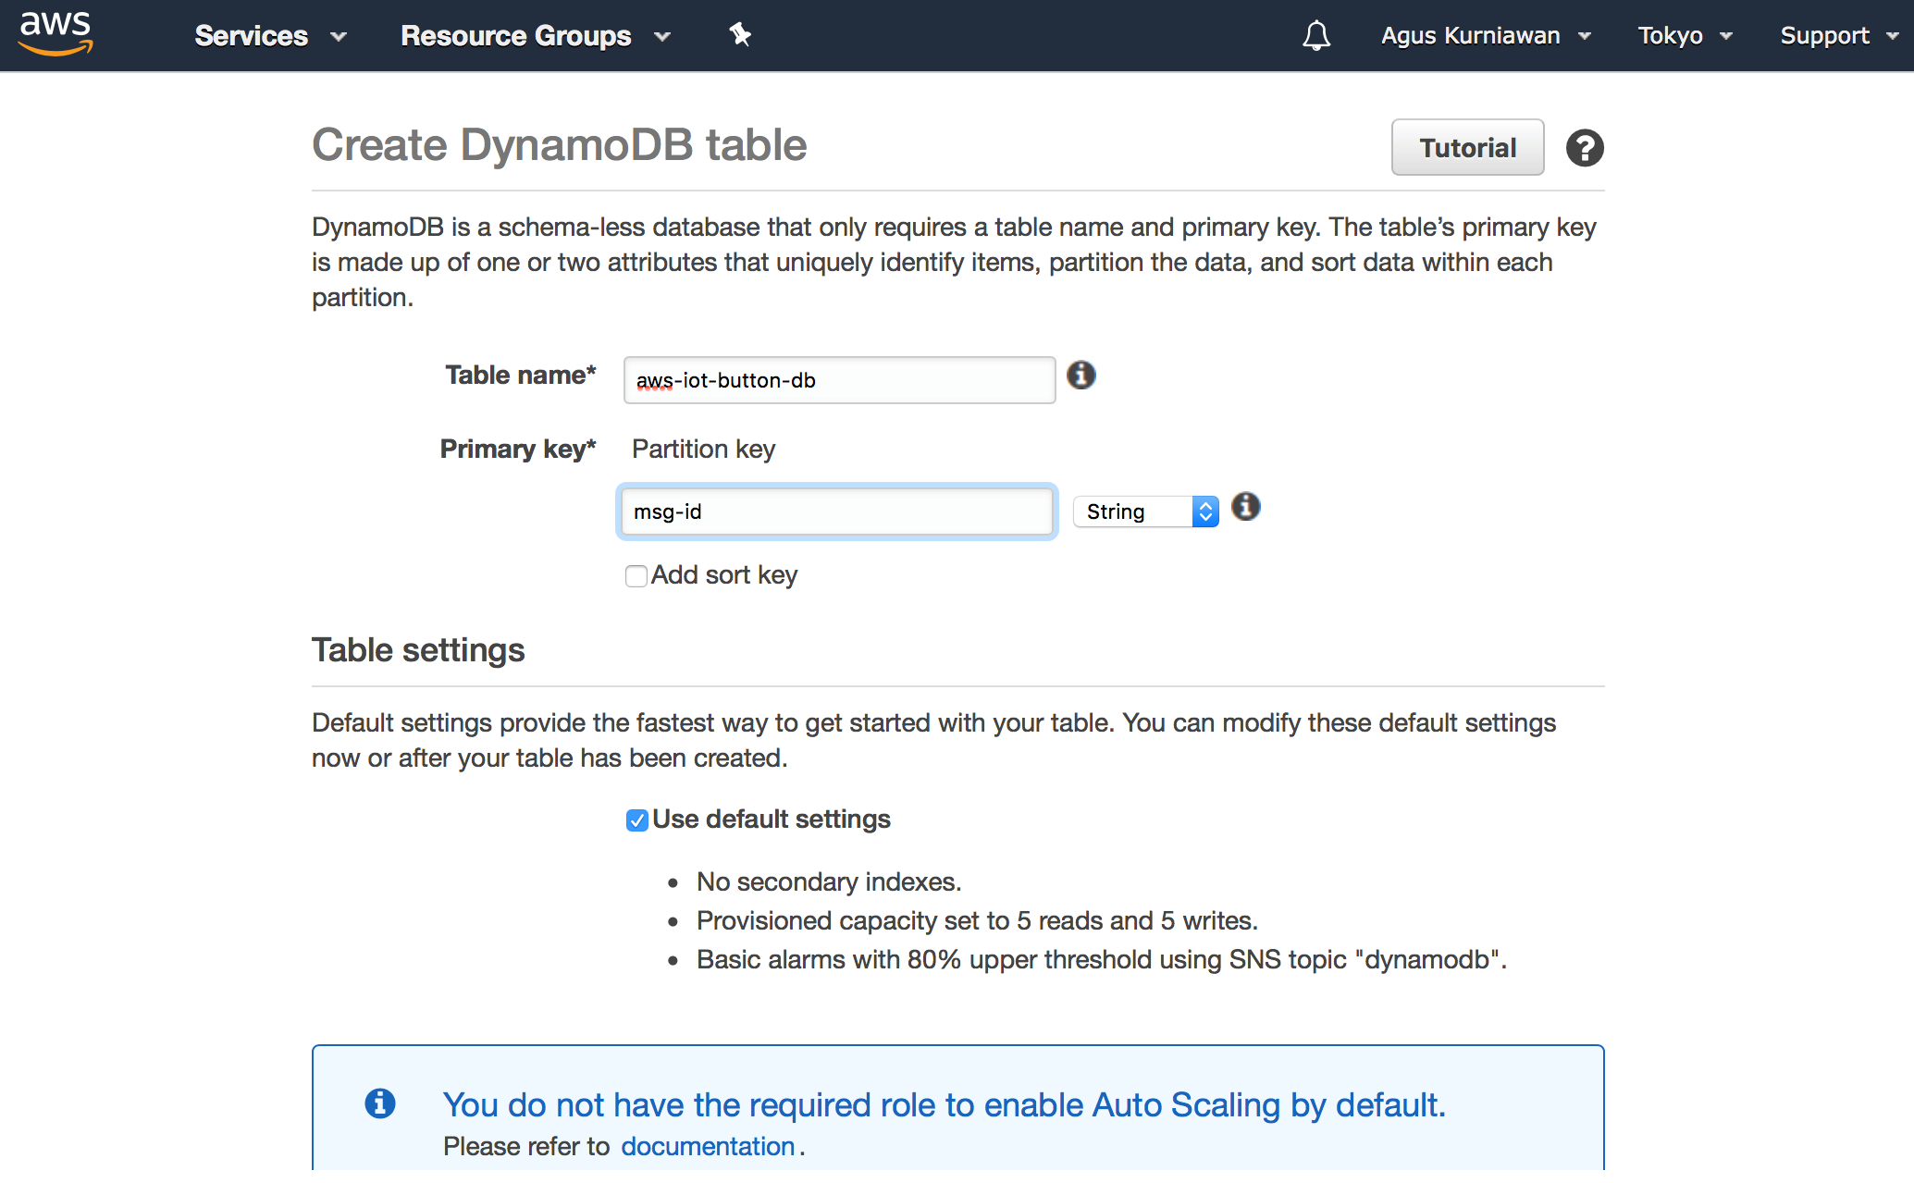
Task: Expand the Agus Kurniawan account menu
Action: click(x=1485, y=36)
